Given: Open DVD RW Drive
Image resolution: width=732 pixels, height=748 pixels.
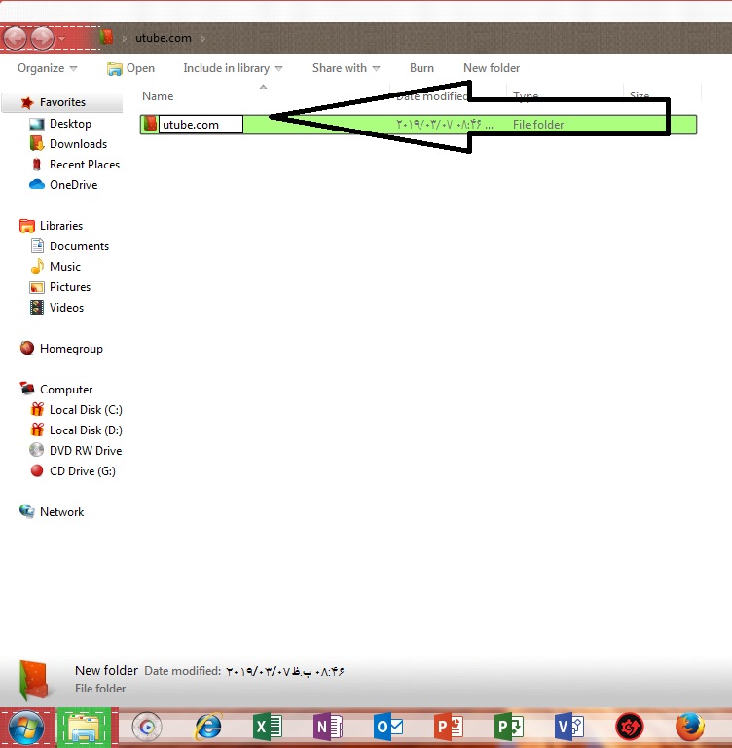Looking at the screenshot, I should tap(86, 451).
